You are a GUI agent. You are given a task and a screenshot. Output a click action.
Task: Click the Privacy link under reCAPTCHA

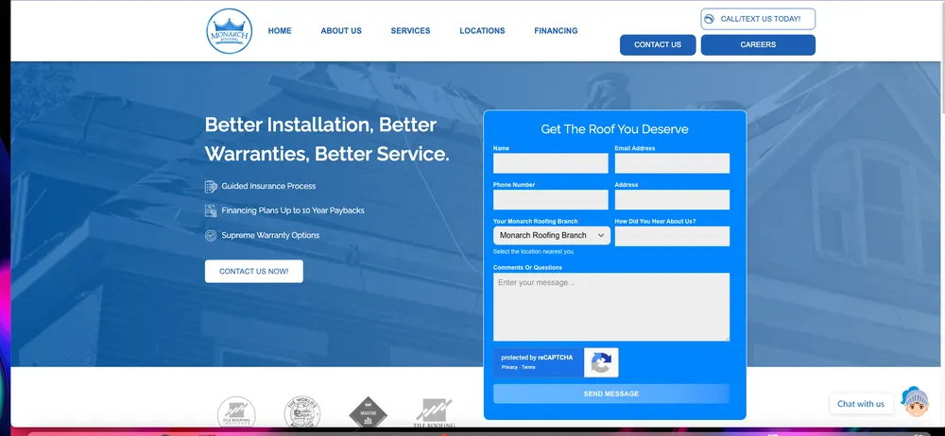pyautogui.click(x=508, y=367)
